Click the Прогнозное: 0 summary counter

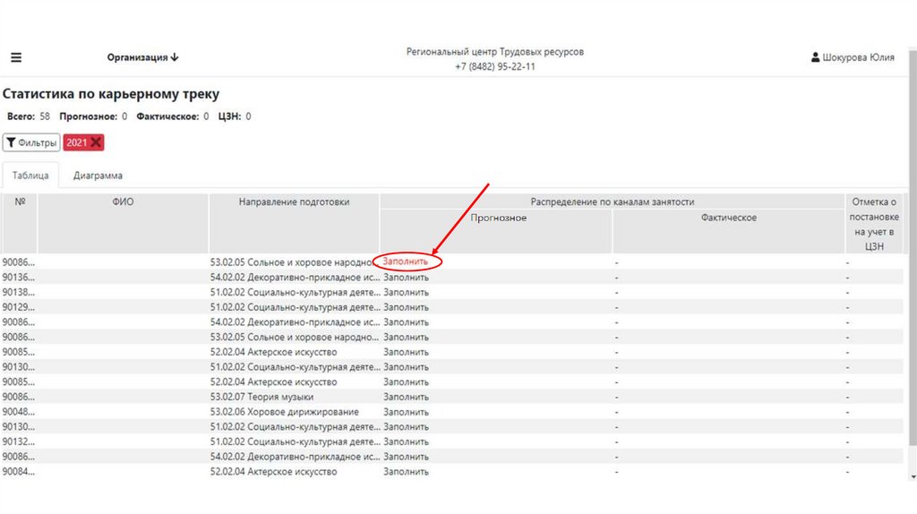click(x=93, y=116)
